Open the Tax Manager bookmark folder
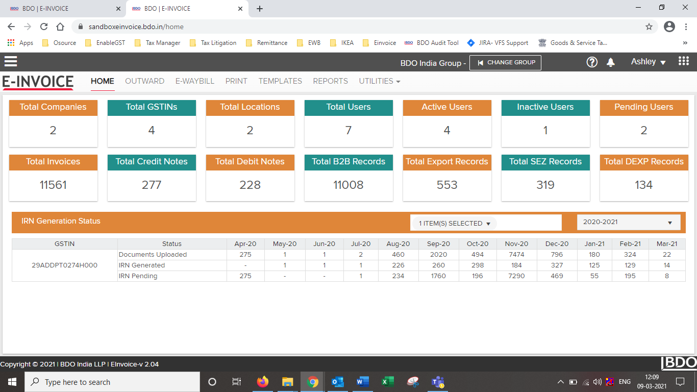 (157, 43)
